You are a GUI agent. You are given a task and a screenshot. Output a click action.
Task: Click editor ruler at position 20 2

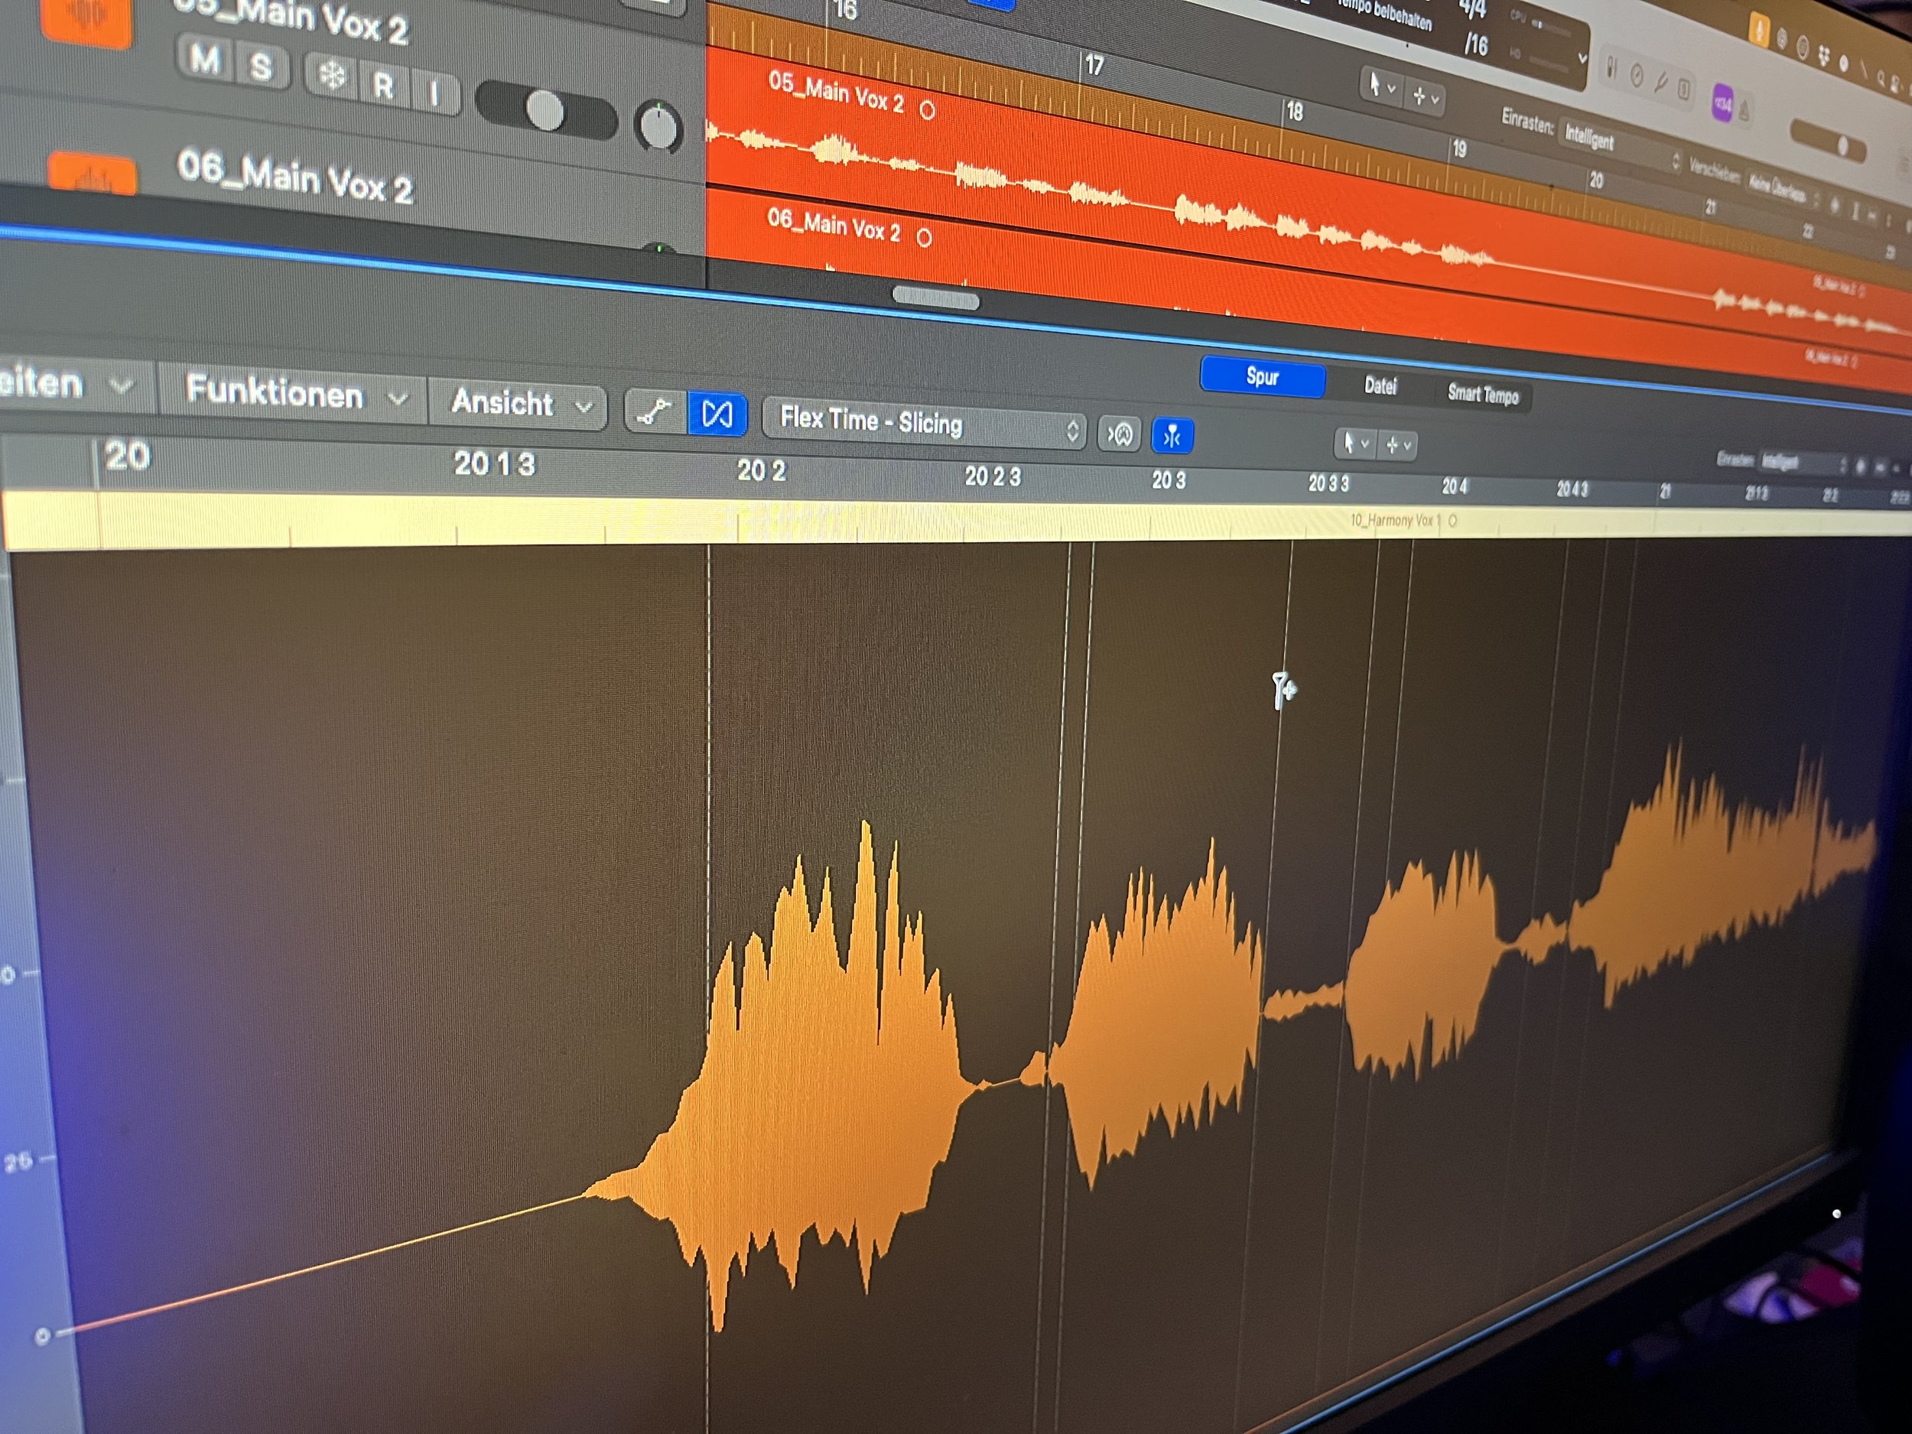click(x=761, y=470)
